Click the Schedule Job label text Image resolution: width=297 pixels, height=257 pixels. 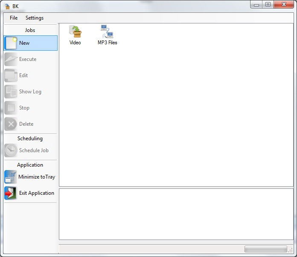pos(34,150)
